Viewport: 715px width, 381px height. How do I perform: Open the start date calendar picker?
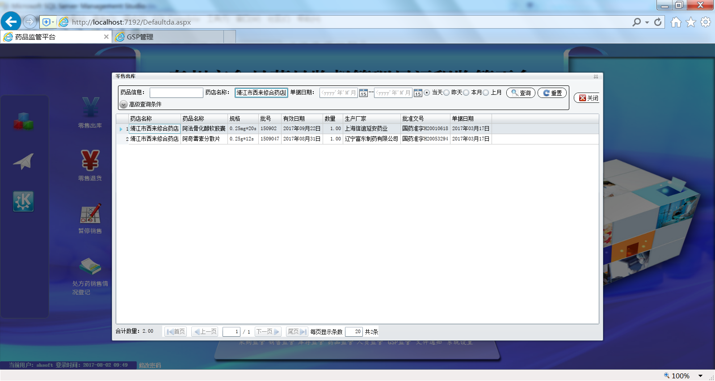(x=363, y=93)
